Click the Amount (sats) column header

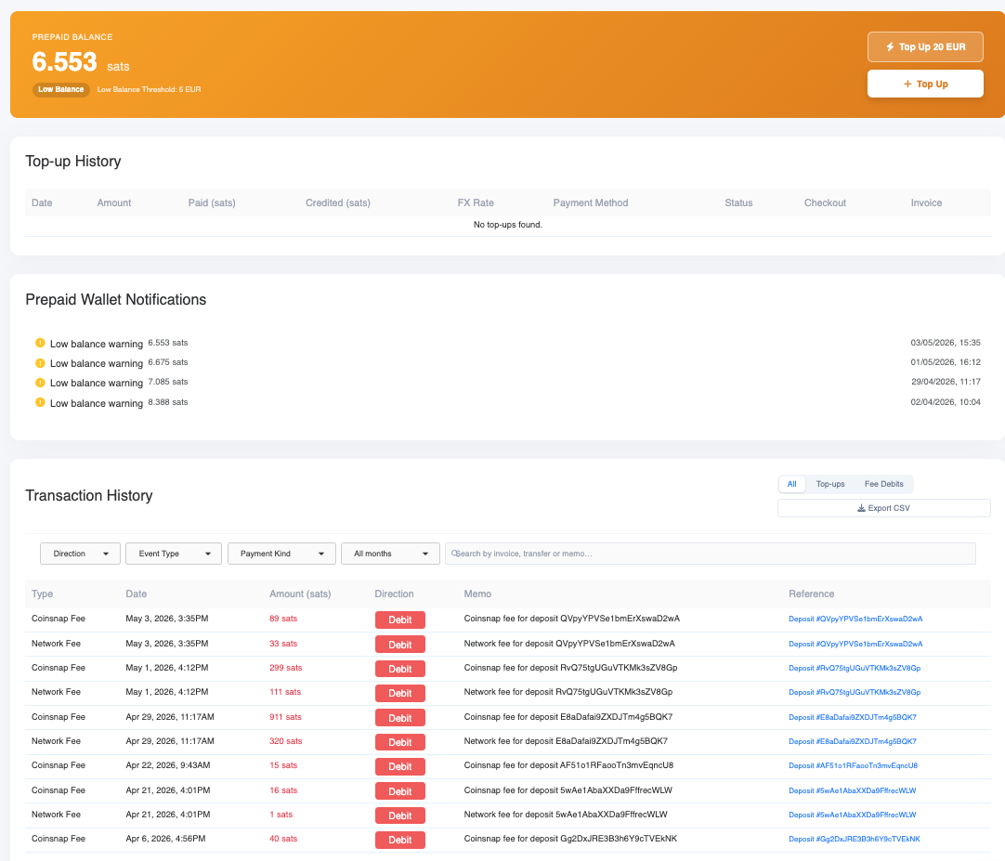click(x=300, y=594)
